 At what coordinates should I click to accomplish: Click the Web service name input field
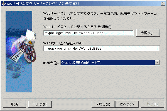coord(102,49)
